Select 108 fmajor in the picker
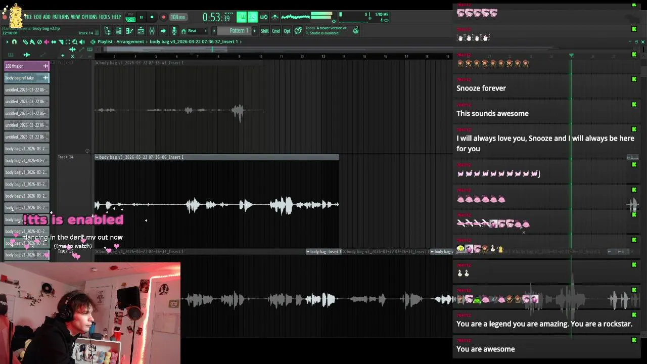This screenshot has width=647, height=364. [x=27, y=66]
